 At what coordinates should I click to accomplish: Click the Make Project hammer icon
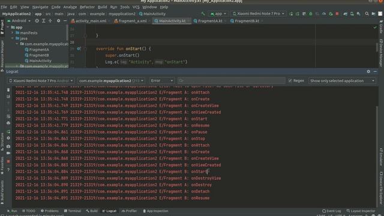point(203,14)
